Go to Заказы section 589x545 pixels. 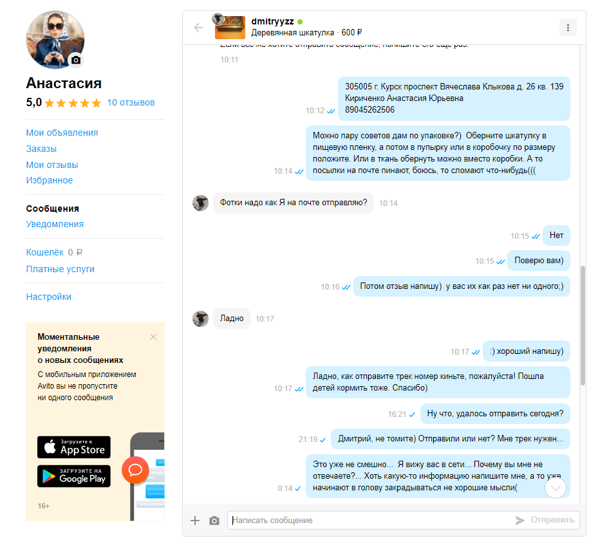tap(41, 149)
